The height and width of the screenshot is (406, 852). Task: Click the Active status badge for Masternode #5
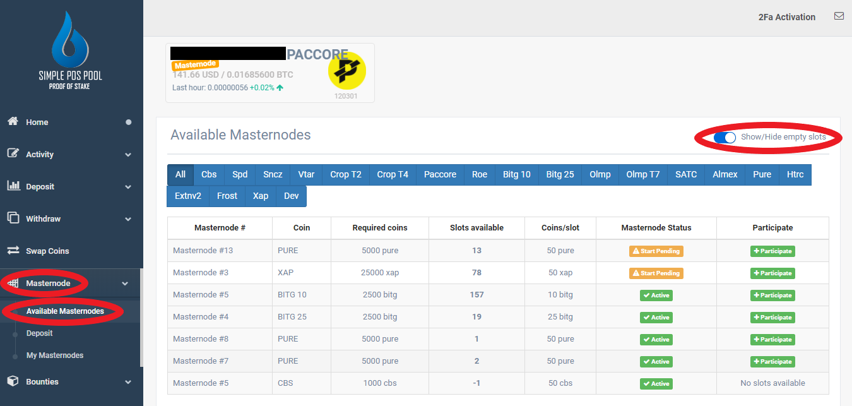point(656,295)
